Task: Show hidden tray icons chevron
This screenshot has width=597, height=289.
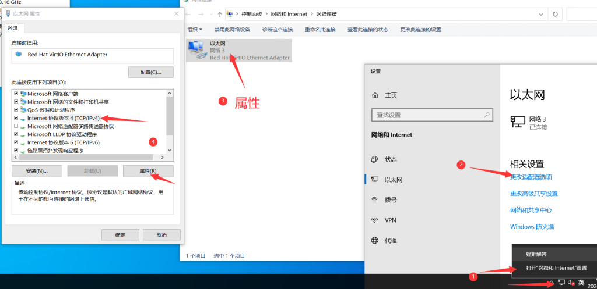Action: [x=552, y=282]
